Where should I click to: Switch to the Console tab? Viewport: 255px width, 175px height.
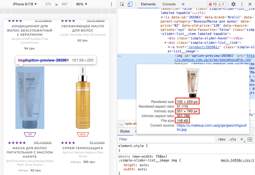pyautogui.click(x=169, y=4)
